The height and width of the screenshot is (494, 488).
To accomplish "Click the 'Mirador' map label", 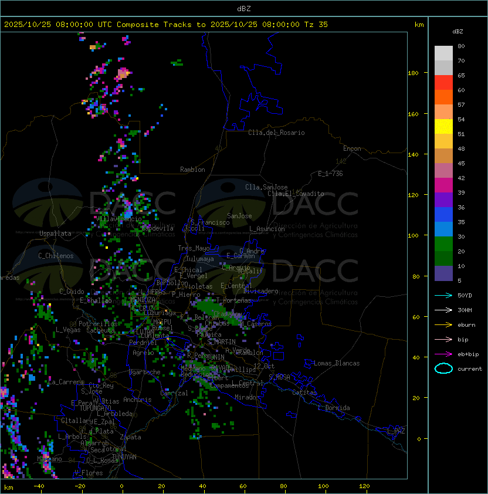I will coord(247,397).
